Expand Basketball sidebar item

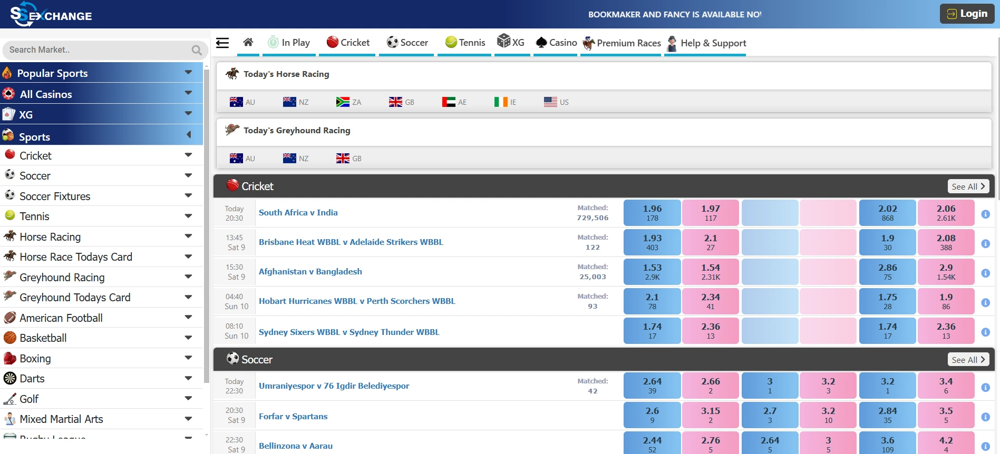tap(101, 338)
